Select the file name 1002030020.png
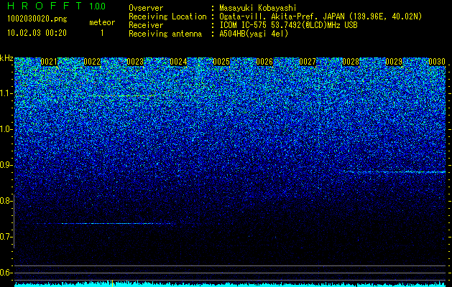The height and width of the screenshot is (287, 452). (37, 19)
